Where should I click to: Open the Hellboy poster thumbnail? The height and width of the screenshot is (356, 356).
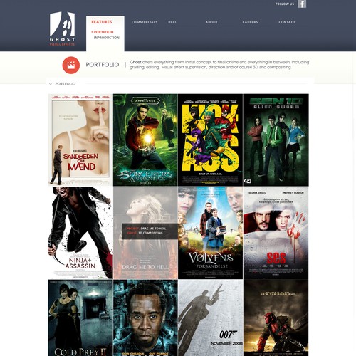click(x=276, y=318)
